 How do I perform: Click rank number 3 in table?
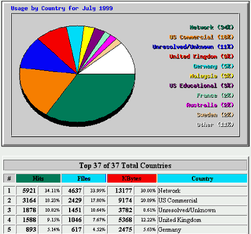[x=9, y=210]
